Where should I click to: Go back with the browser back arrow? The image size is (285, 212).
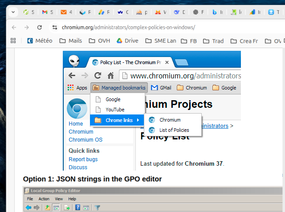pos(14,28)
